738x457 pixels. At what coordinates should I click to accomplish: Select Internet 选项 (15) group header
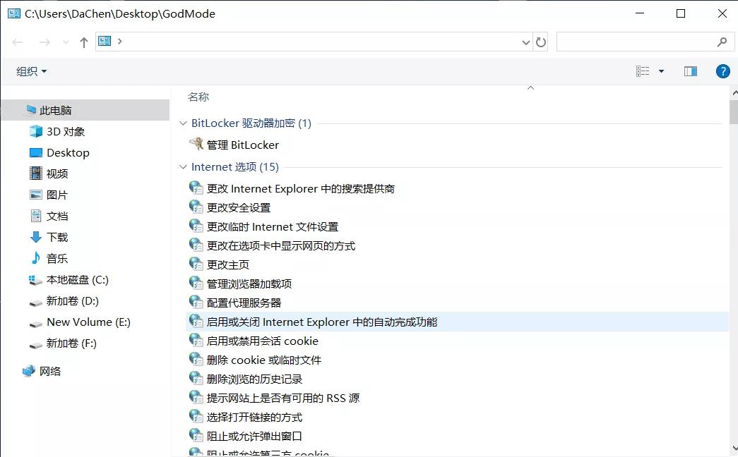235,167
